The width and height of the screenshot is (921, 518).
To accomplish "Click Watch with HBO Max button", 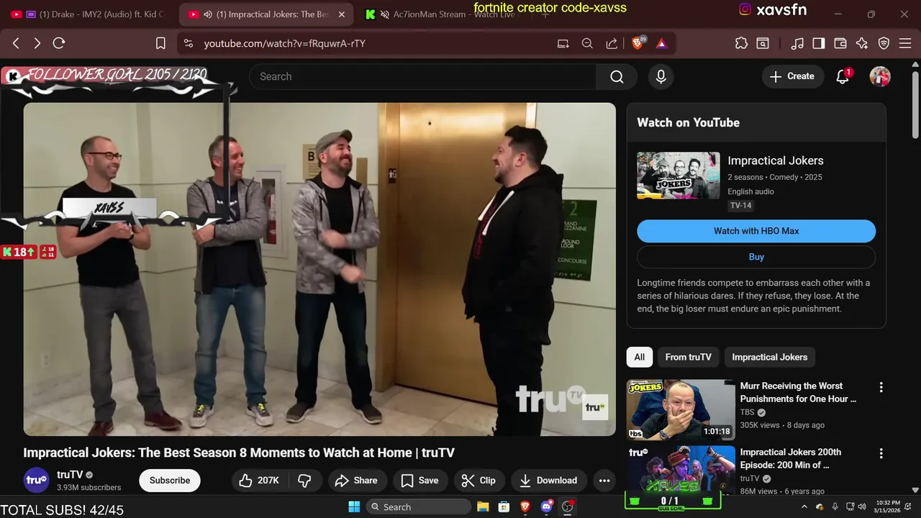I will 756,231.
